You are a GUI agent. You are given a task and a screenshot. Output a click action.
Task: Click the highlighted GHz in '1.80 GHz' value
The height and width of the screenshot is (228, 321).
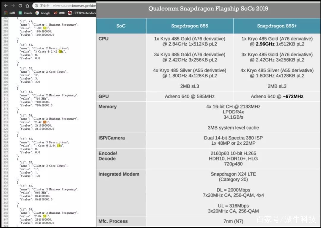click(45, 28)
